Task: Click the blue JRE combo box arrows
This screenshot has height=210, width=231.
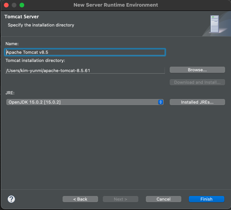Action: [x=161, y=102]
